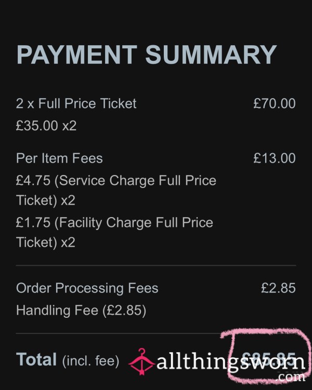Click the .com text under the watermark
This screenshot has height=390, width=312.
tap(291, 378)
